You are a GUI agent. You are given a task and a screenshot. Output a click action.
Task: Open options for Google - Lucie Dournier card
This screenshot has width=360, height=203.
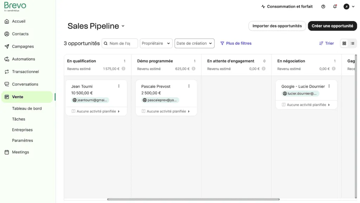tap(329, 86)
